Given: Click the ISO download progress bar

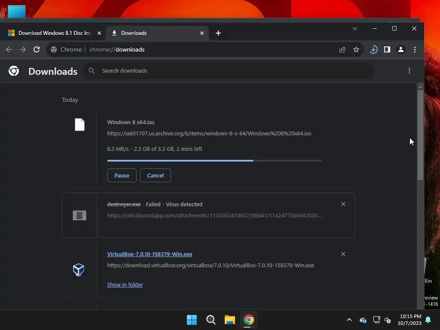Looking at the screenshot, I should 214,161.
